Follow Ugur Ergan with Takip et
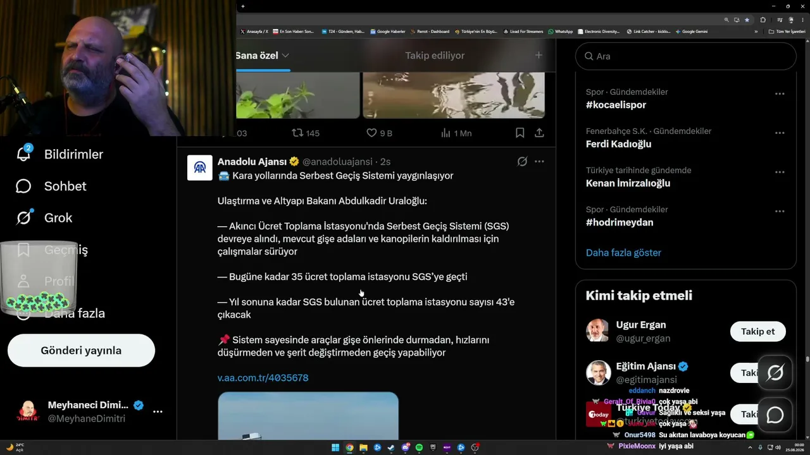Viewport: 810px width, 455px height. pyautogui.click(x=757, y=331)
